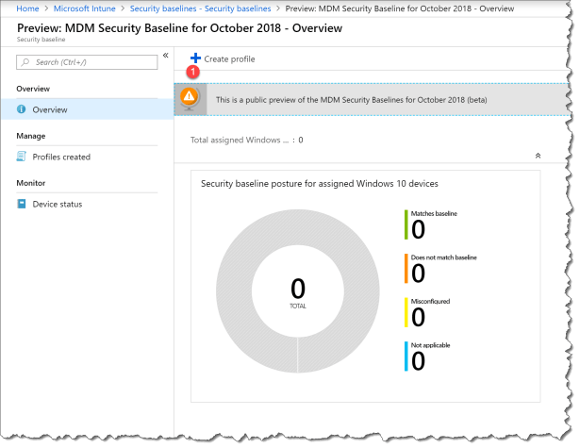The width and height of the screenshot is (580, 448).
Task: Click the Total assigned Windows count text
Action: point(247,140)
